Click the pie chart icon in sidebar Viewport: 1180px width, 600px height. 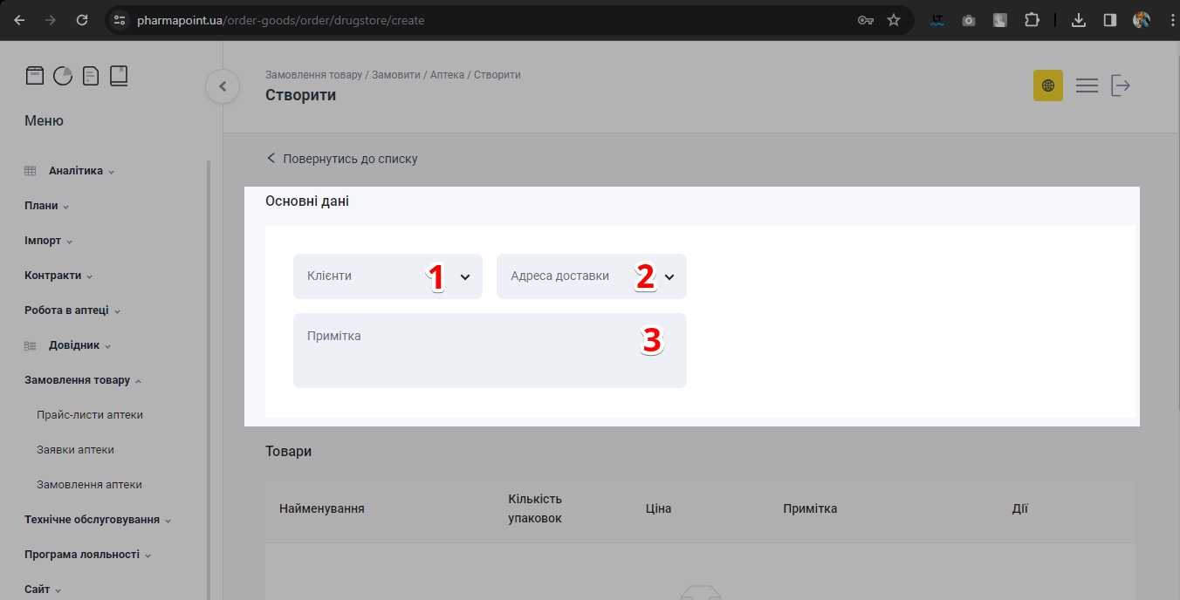point(63,76)
